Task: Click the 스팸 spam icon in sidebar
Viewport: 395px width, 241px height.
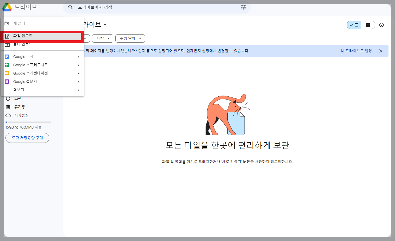Action: coord(8,99)
